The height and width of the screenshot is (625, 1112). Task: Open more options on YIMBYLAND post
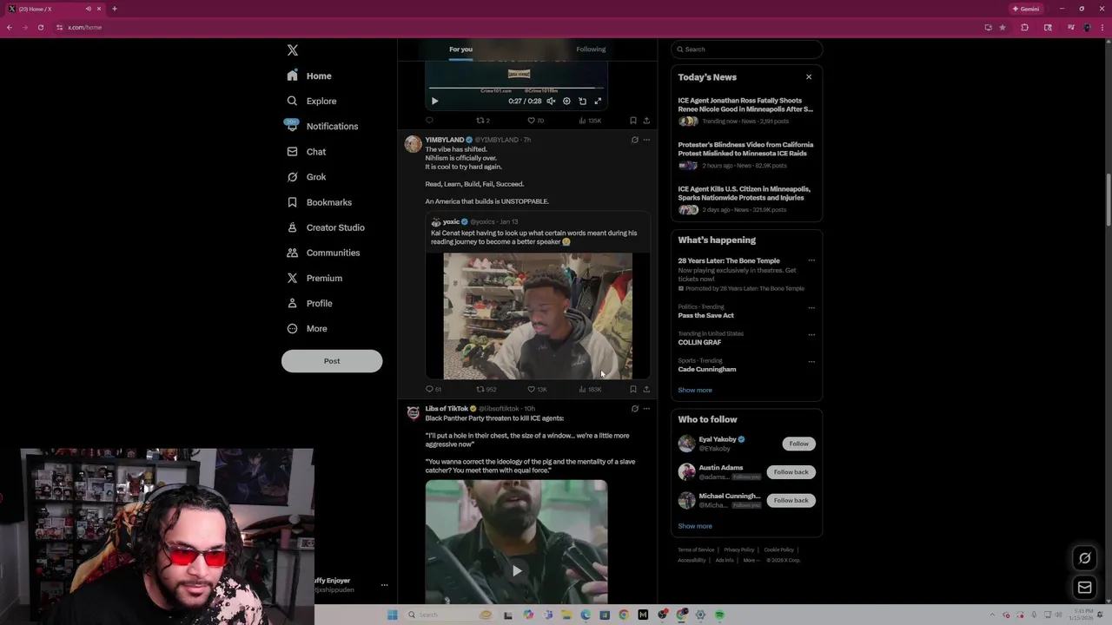[646, 140]
